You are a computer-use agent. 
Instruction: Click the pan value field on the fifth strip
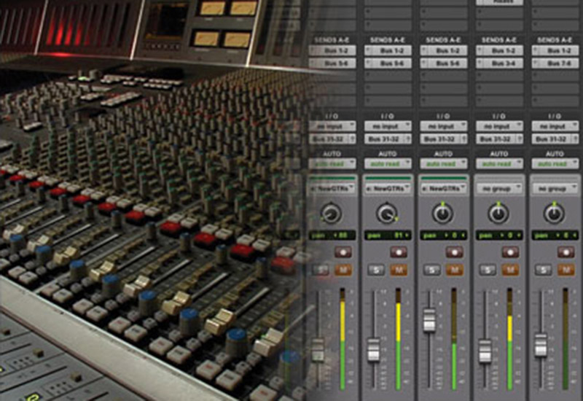tap(555, 235)
